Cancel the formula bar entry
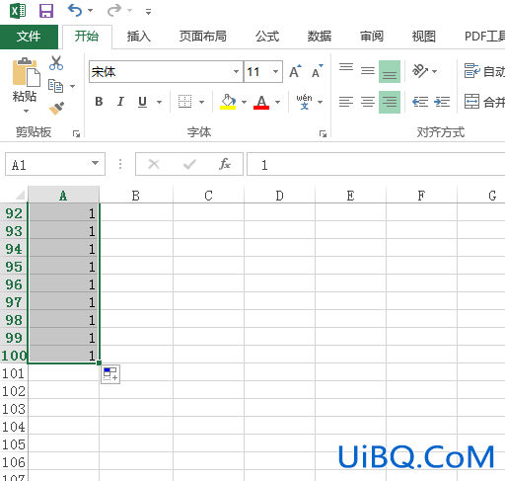 (154, 164)
